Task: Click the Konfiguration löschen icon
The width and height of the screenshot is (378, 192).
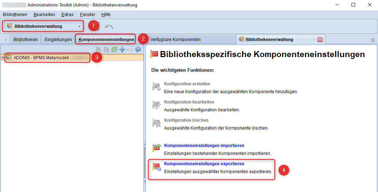Action: tap(156, 123)
